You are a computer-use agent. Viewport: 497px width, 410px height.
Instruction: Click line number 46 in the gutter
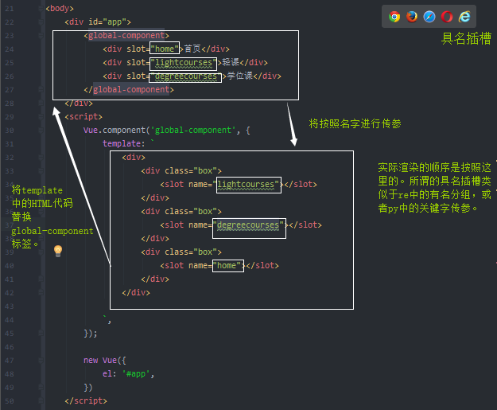[x=10, y=347]
